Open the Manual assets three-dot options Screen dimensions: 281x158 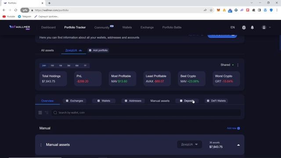(41, 145)
